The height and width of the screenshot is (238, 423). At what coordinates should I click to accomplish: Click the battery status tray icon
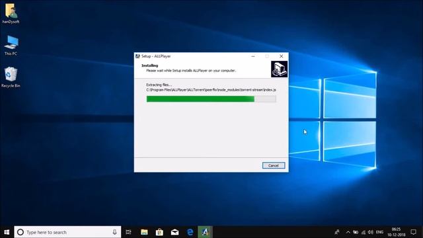[356, 232]
